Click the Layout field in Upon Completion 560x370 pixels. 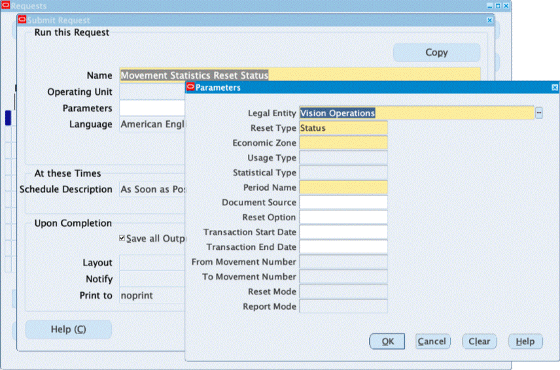point(152,263)
